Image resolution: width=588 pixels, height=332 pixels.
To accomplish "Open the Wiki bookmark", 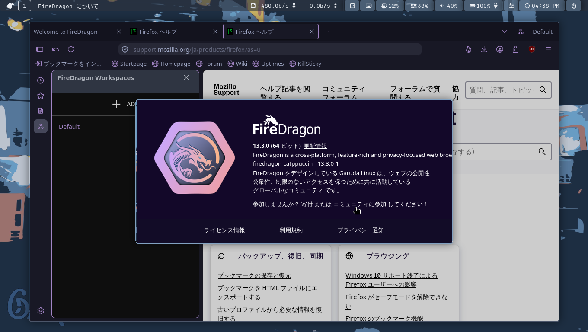I will [x=237, y=64].
